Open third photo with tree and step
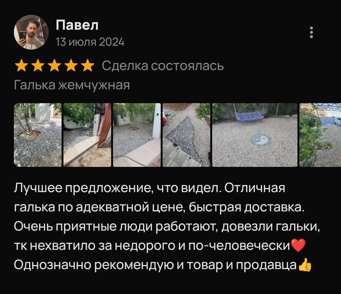 (137, 135)
